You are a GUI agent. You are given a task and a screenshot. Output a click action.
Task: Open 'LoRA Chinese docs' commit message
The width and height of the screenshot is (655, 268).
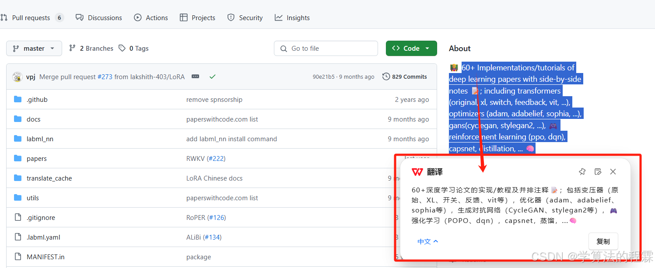point(214,178)
